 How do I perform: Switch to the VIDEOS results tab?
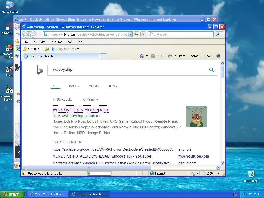click(x=94, y=86)
